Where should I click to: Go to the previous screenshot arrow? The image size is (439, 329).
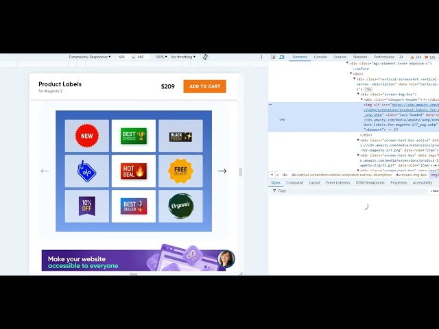45,171
